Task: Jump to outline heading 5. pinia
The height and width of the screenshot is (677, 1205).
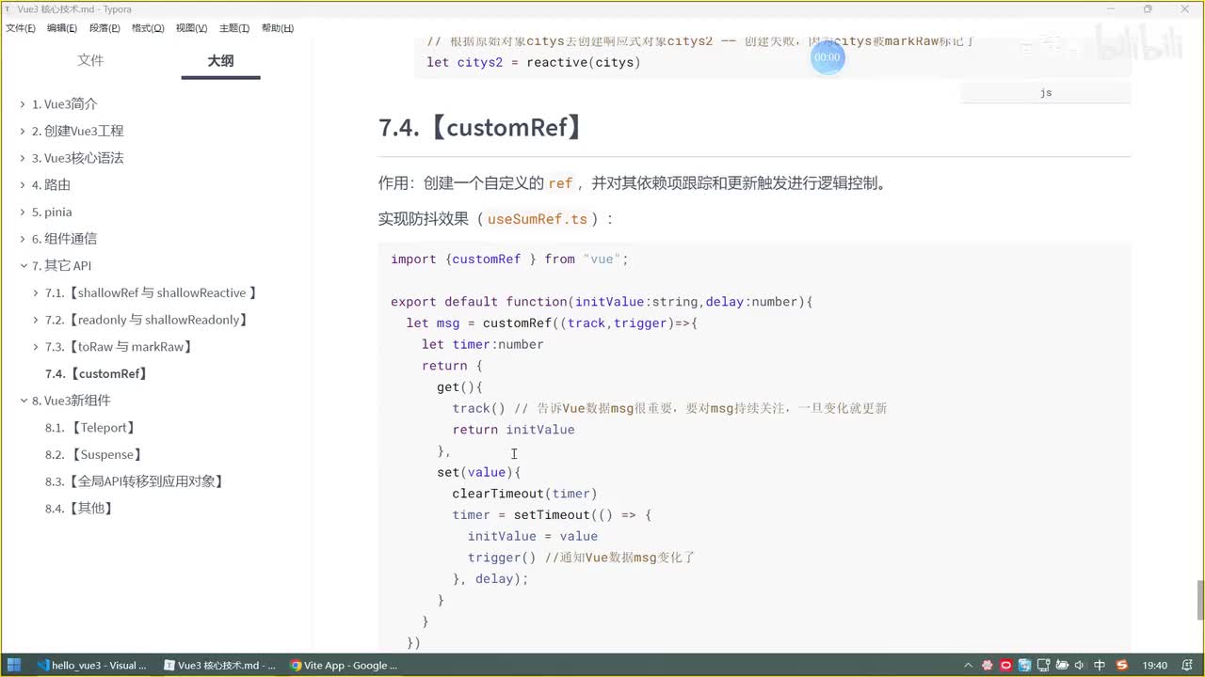Action: tap(52, 212)
